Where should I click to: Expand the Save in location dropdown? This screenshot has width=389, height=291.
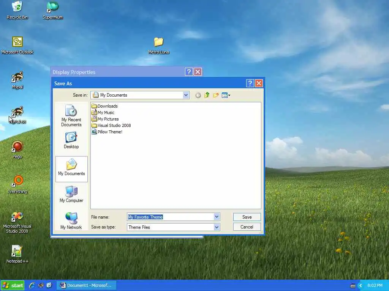(x=186, y=95)
